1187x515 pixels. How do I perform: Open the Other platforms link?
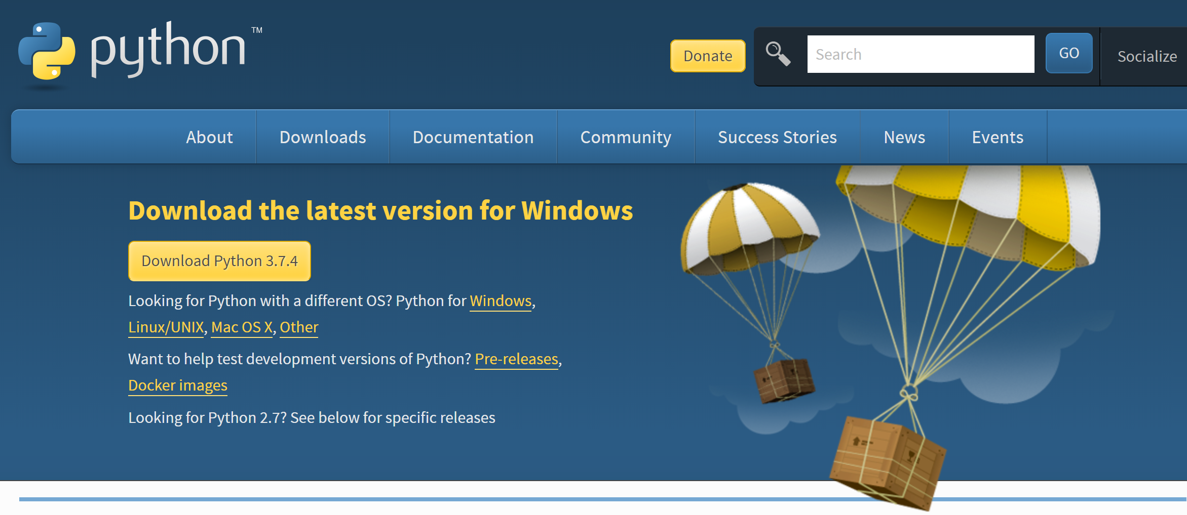click(x=299, y=327)
